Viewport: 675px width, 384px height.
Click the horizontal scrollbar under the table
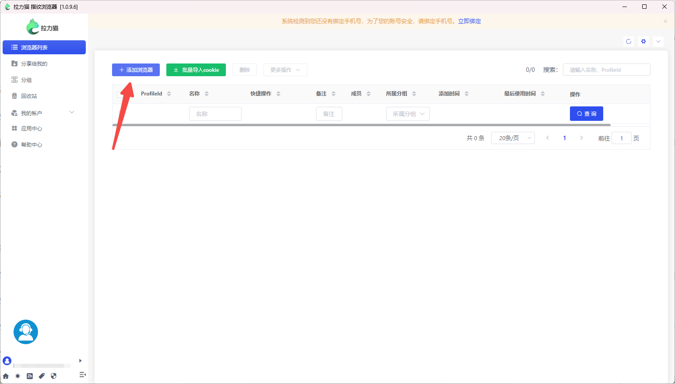[x=361, y=125]
